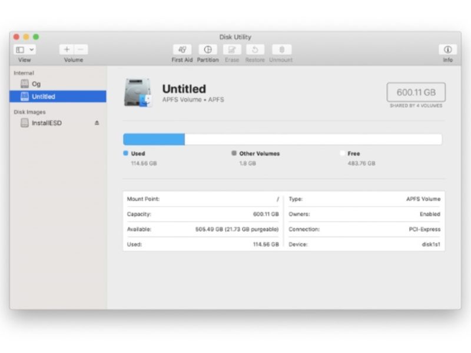Click the Connection PCI-Express value
Image resolution: width=471 pixels, height=353 pixels.
(424, 229)
